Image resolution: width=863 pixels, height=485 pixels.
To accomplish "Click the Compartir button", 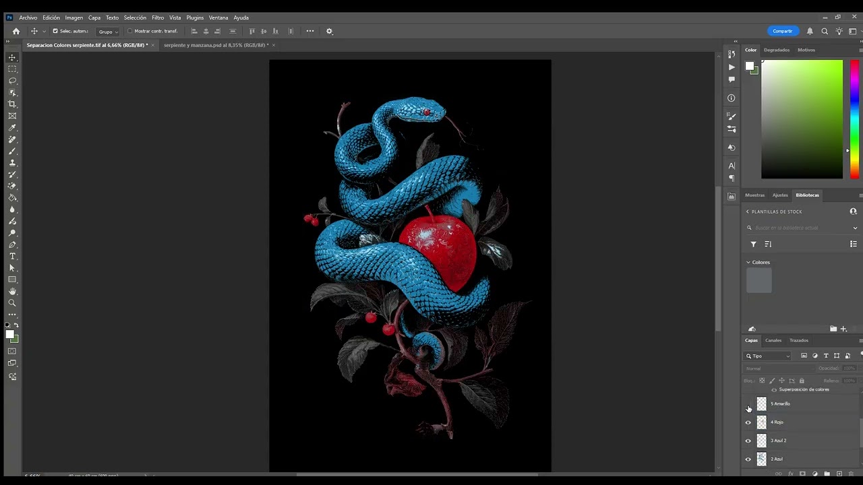I will [x=783, y=31].
